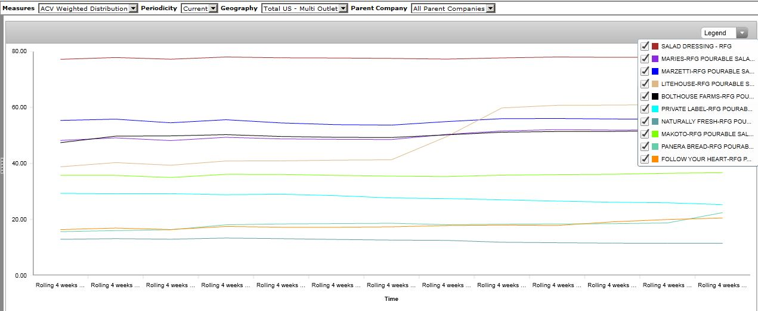Viewport: 758px width, 311px height.
Task: Click the PANERA BREAD-RFG legend label
Action: pos(707,147)
